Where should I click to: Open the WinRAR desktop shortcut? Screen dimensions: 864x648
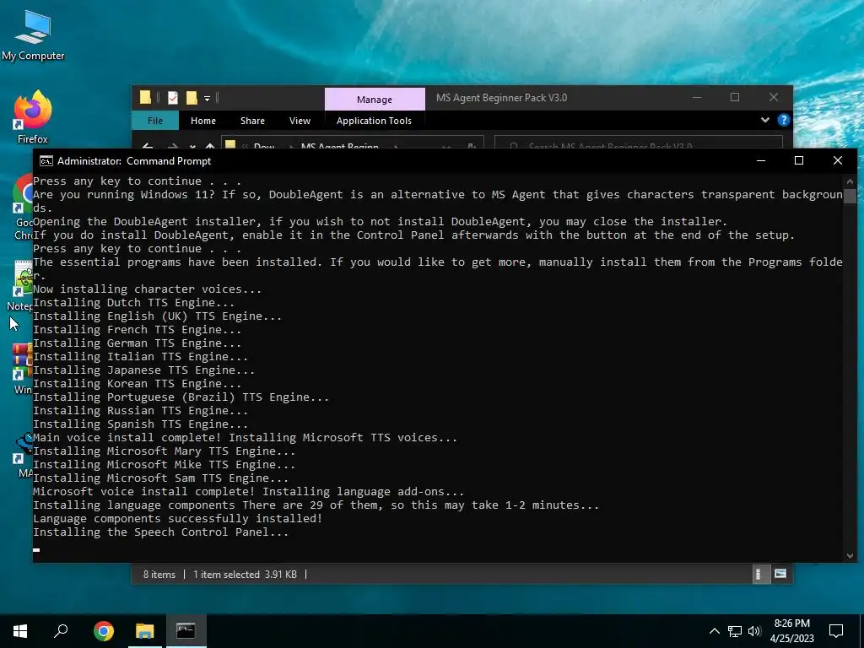22,368
